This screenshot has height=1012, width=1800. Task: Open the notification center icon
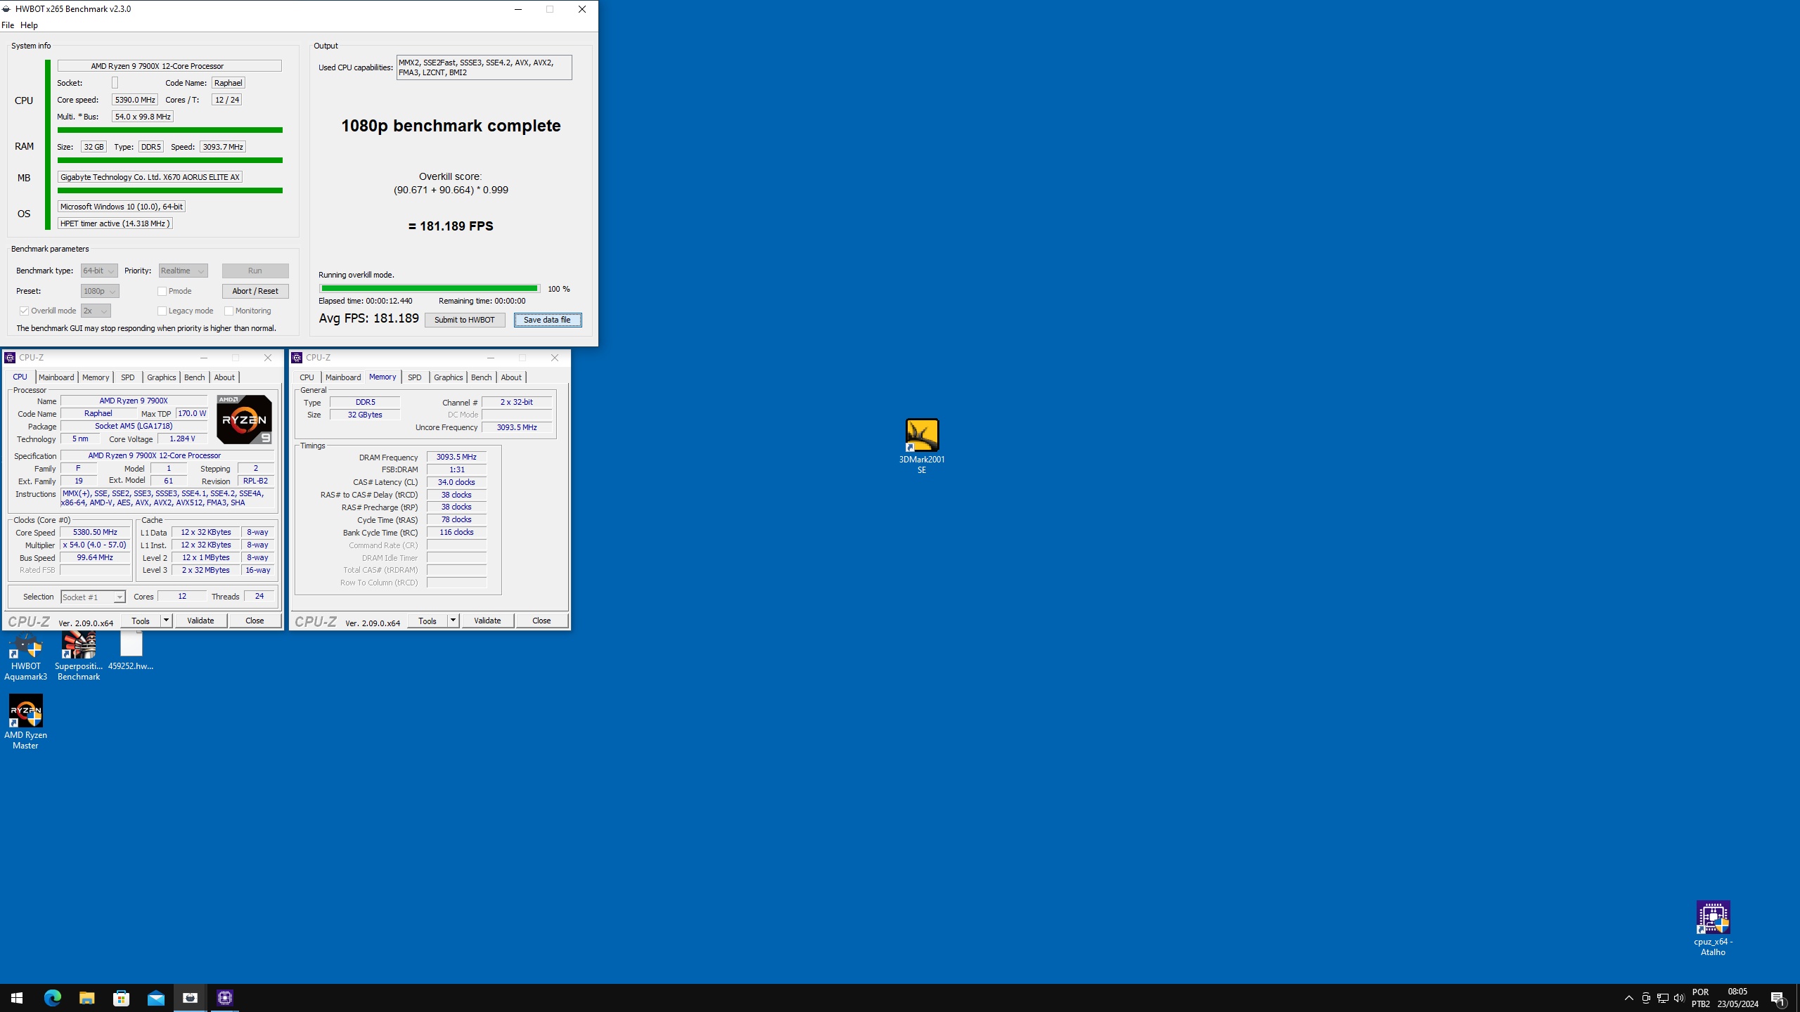[x=1777, y=998]
